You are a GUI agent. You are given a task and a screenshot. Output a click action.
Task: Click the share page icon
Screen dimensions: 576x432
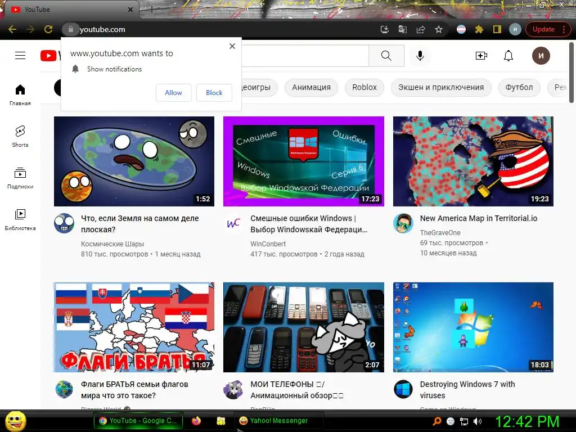(421, 29)
